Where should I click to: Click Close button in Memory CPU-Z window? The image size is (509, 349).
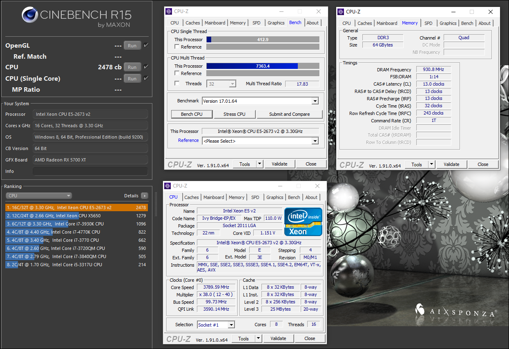[483, 164]
